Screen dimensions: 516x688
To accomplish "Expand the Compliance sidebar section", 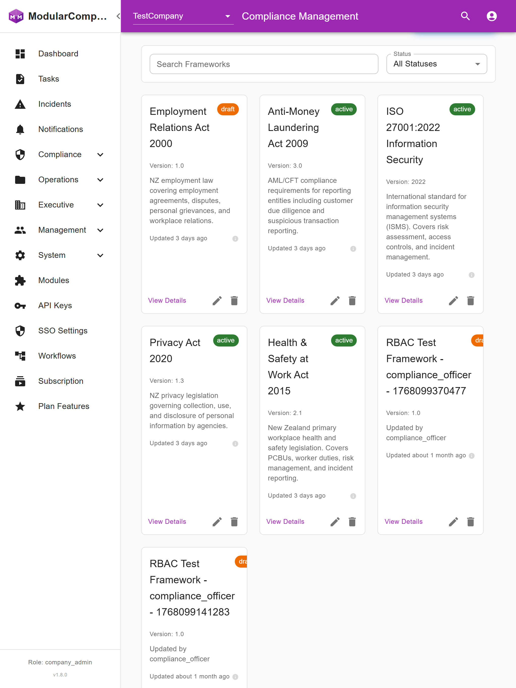I will coord(60,155).
